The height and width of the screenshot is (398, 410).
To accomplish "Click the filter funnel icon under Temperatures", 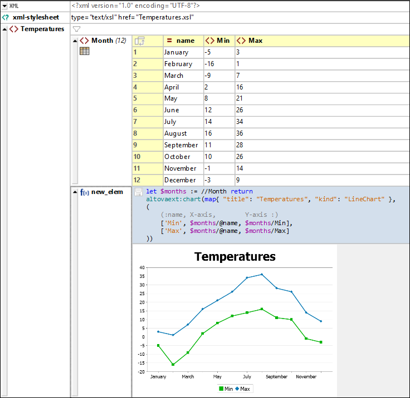I will [x=77, y=29].
